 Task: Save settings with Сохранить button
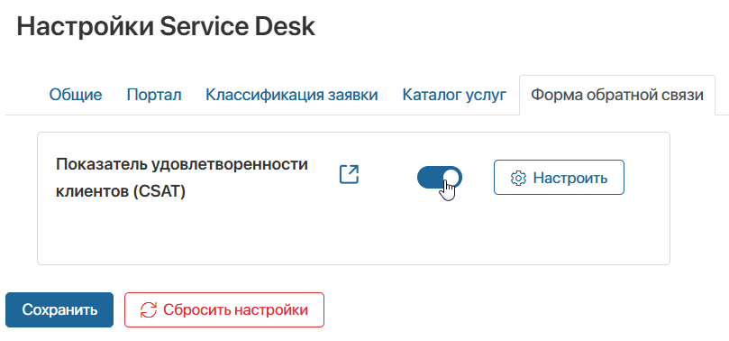(x=59, y=309)
